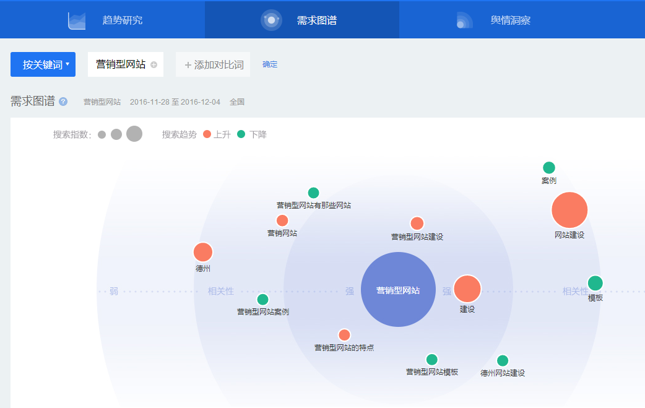
Task: Select the central 营销型网站 bubble
Action: [398, 289]
